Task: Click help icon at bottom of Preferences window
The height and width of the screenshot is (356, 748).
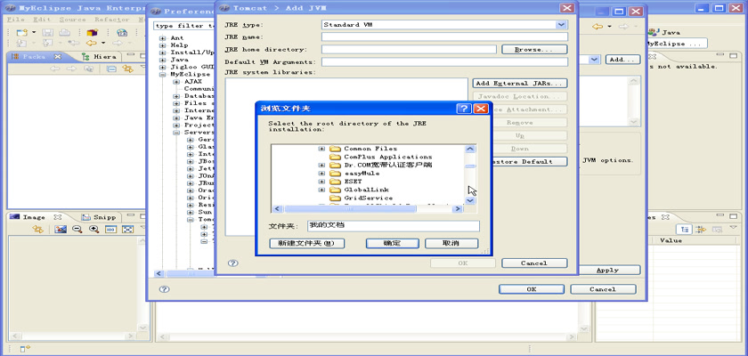Action: point(164,288)
